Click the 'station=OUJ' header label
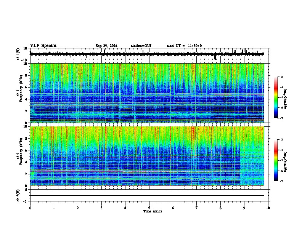Image resolution: width=302 pixels, height=233 pixels. pyautogui.click(x=141, y=46)
